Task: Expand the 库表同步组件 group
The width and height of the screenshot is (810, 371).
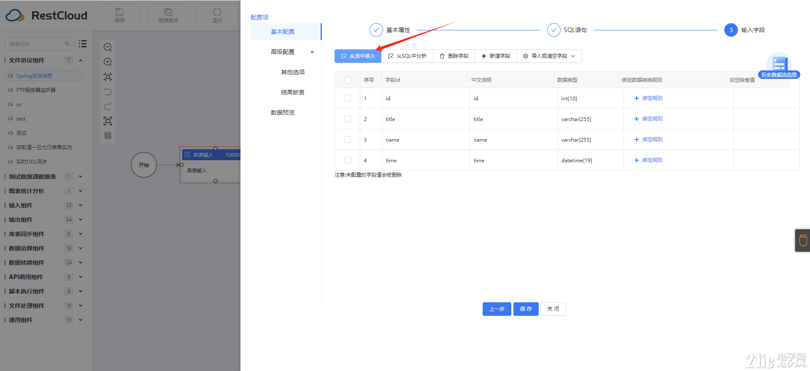Action: coord(81,234)
